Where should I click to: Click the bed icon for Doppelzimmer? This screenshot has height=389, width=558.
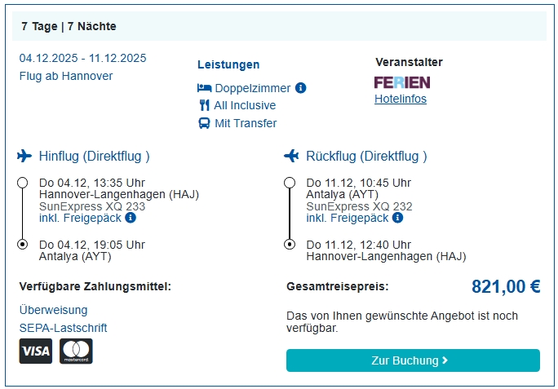204,87
